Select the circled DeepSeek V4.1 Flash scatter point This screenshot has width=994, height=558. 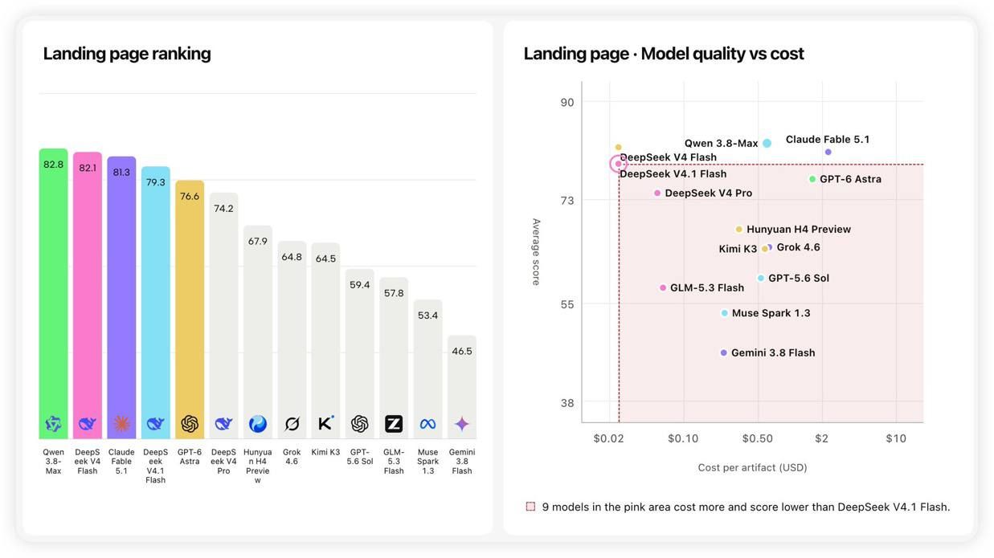point(618,164)
